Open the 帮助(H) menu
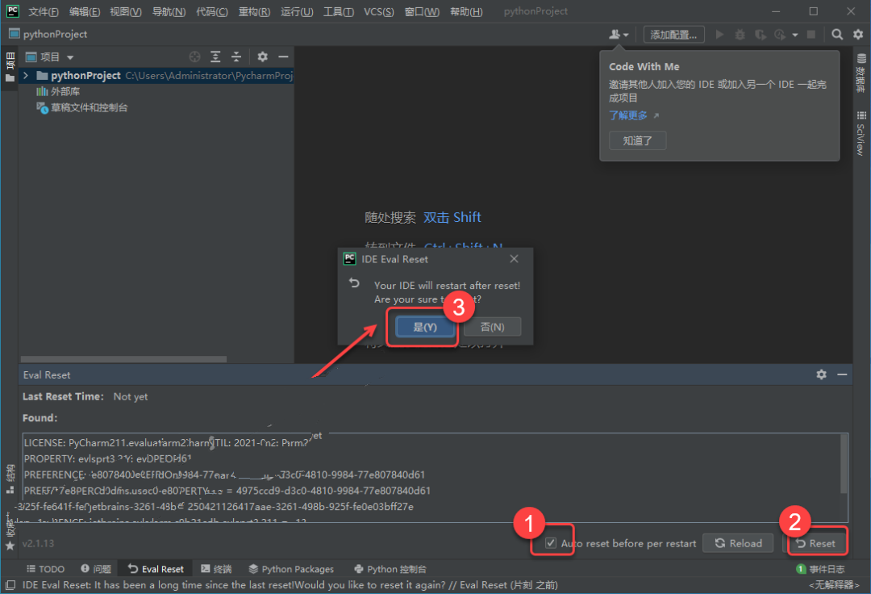871x594 pixels. (466, 11)
